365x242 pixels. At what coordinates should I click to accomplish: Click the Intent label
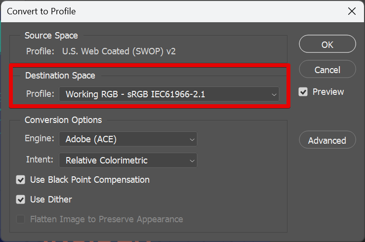[40, 160]
